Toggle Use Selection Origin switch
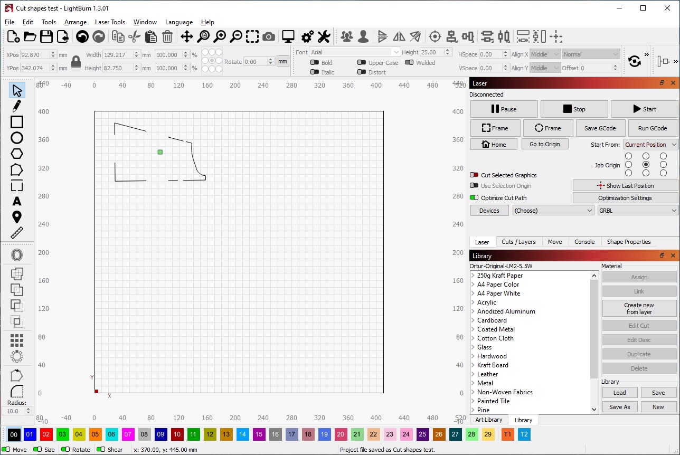The image size is (680, 455). point(474,186)
